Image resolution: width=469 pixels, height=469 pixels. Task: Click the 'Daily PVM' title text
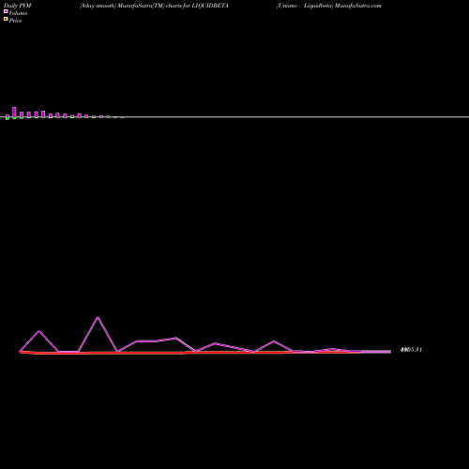(x=18, y=6)
